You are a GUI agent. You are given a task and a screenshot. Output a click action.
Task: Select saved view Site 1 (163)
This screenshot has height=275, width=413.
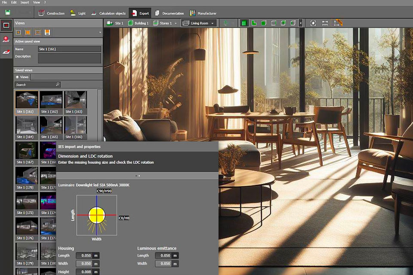tap(75, 103)
